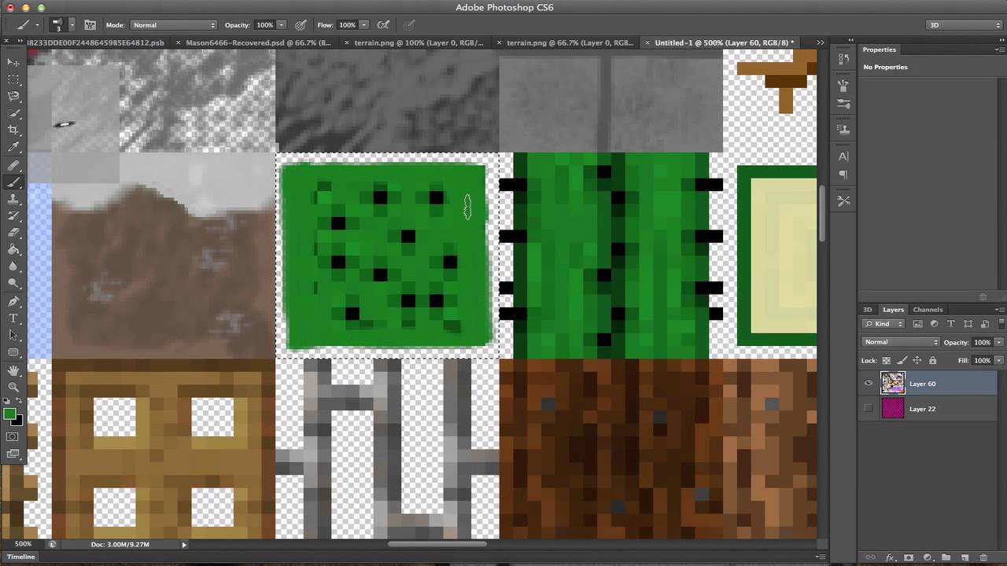
Task: Open the Timeline panel
Action: 21,557
